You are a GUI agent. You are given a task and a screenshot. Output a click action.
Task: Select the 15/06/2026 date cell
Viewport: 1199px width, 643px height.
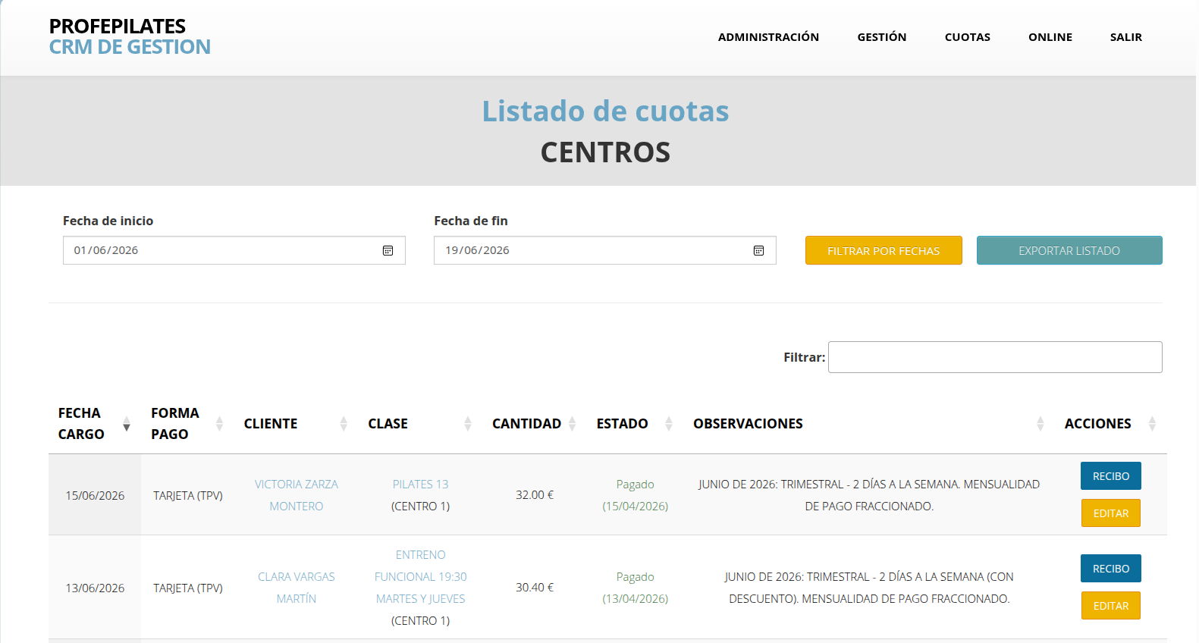click(x=95, y=495)
